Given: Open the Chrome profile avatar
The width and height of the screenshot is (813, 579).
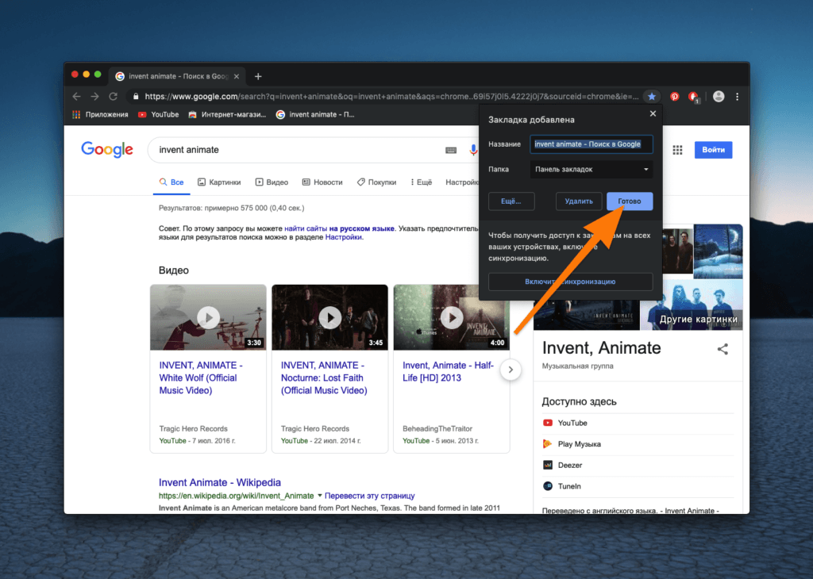Looking at the screenshot, I should click(718, 96).
